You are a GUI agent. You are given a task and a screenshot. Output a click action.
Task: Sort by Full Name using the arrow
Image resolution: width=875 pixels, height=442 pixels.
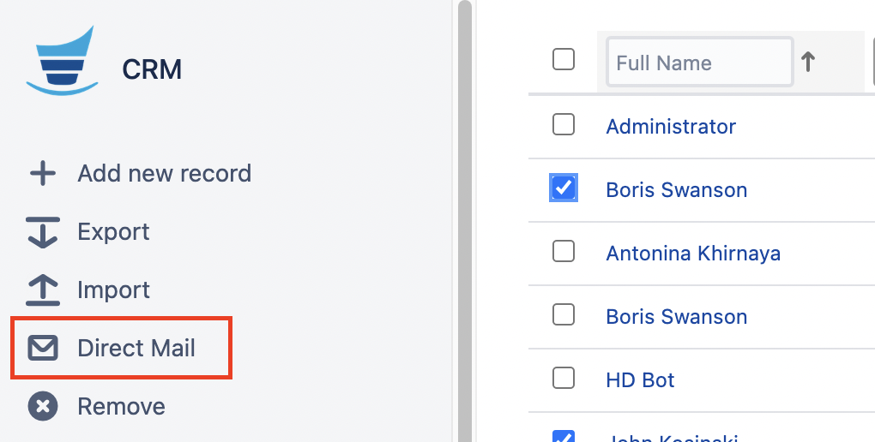point(808,62)
